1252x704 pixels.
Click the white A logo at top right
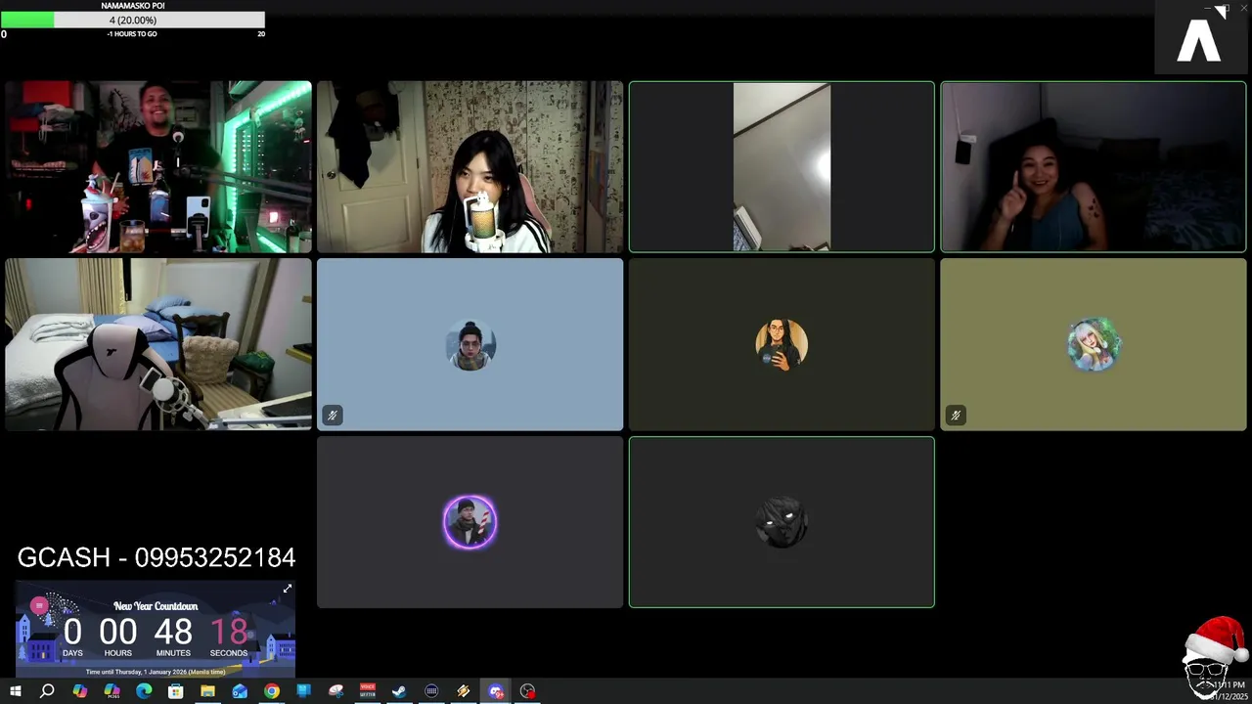[x=1199, y=40]
